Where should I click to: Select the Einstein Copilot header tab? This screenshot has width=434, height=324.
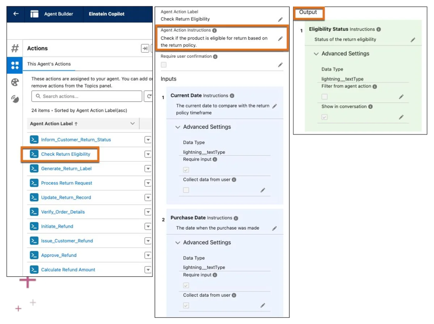click(x=107, y=14)
